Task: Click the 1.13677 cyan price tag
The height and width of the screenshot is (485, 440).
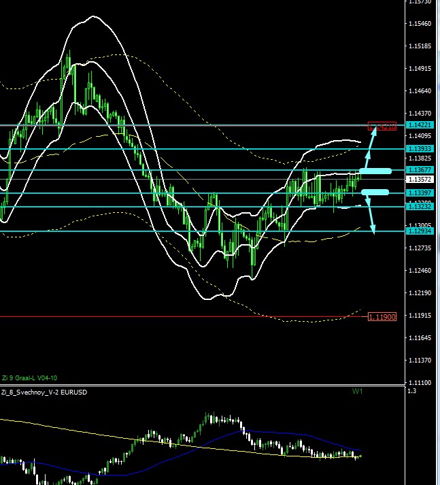Action: tap(420, 169)
